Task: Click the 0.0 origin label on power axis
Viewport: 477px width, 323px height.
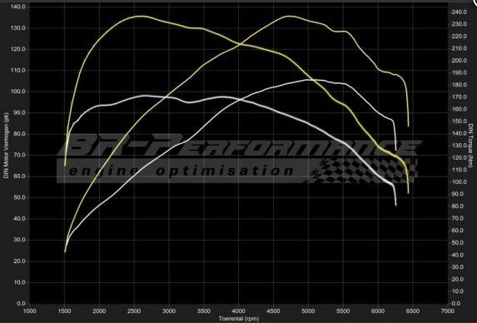Action: (x=22, y=304)
